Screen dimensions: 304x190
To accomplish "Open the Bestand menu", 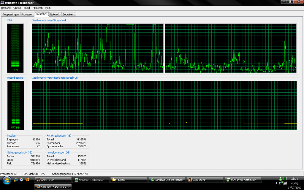I will click(6, 8).
